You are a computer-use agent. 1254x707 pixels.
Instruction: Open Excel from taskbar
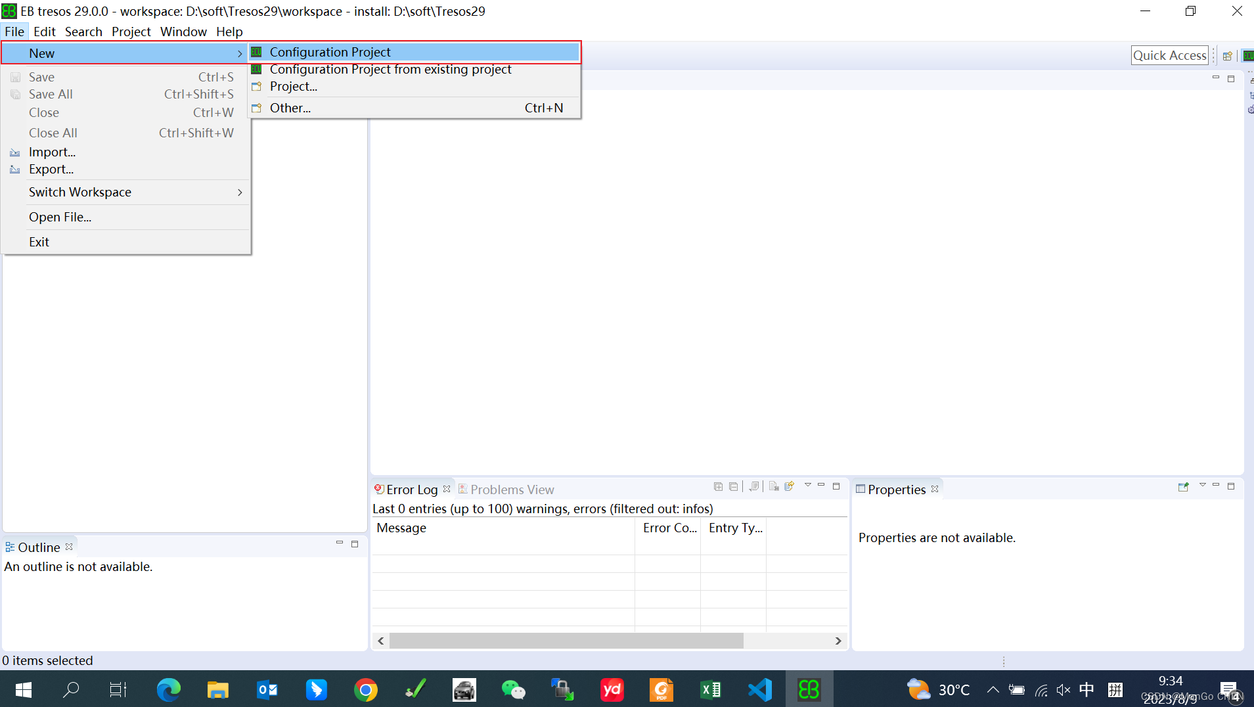pos(710,689)
